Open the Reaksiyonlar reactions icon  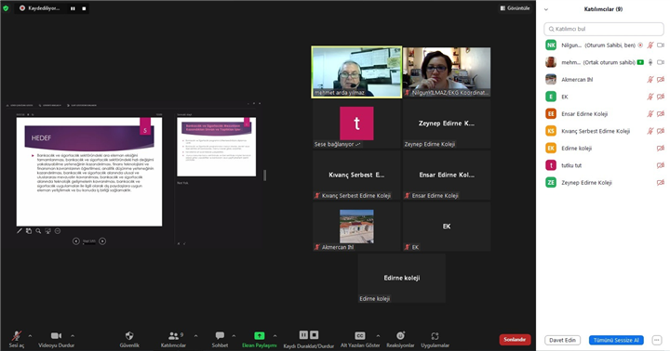tap(400, 336)
